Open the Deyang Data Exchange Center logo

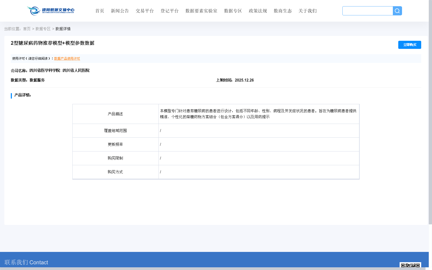tap(50, 11)
